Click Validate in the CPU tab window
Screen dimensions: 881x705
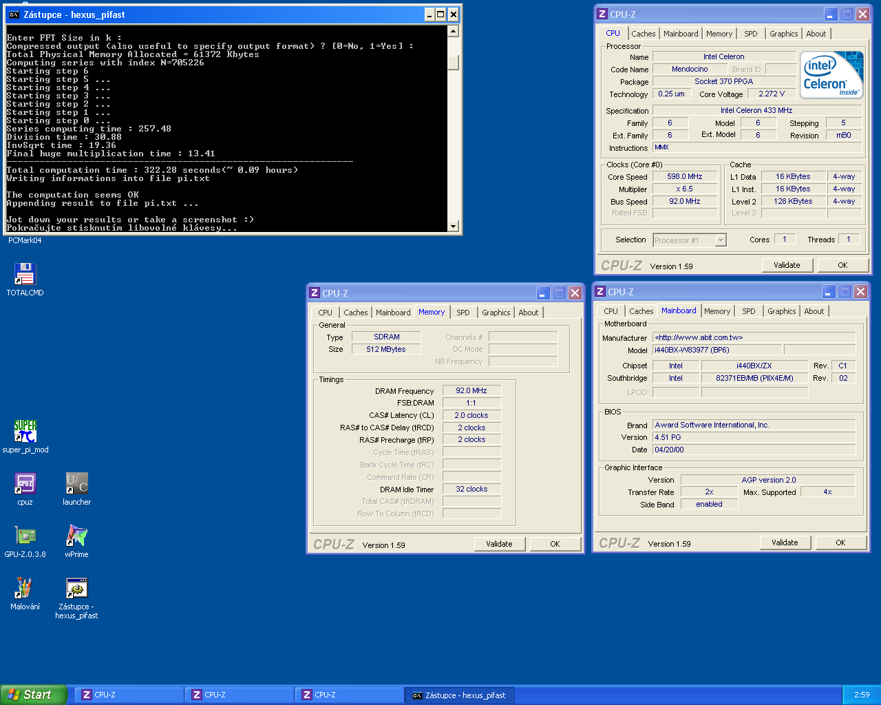point(787,265)
